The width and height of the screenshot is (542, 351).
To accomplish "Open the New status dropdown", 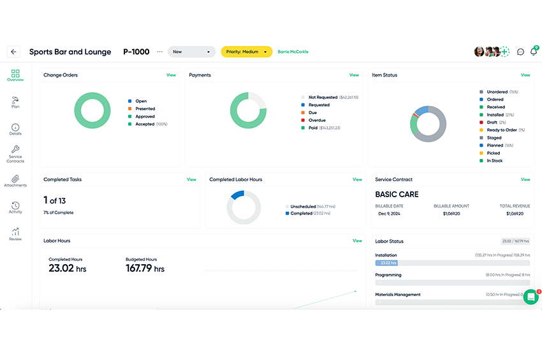I will [x=192, y=52].
